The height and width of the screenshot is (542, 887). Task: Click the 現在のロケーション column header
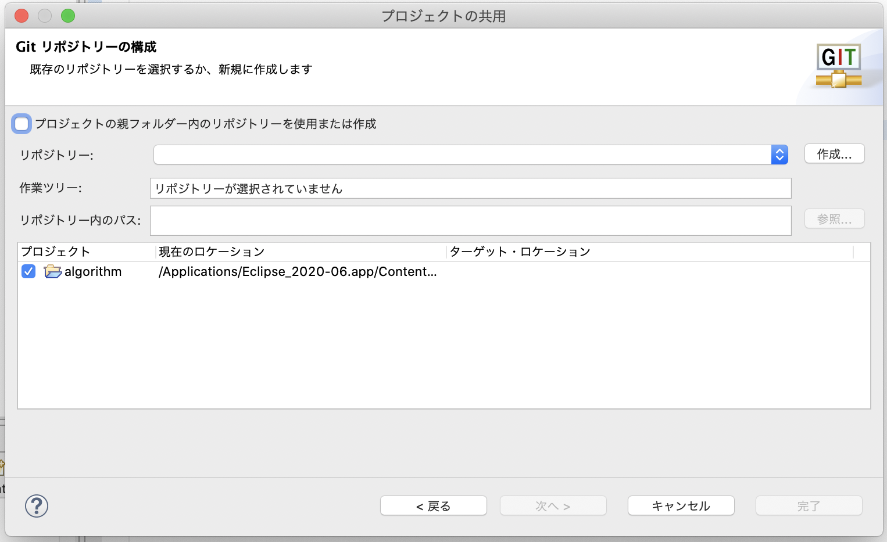[209, 252]
